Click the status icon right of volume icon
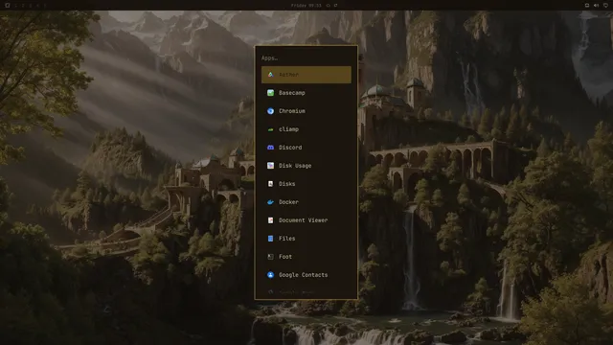 605,6
